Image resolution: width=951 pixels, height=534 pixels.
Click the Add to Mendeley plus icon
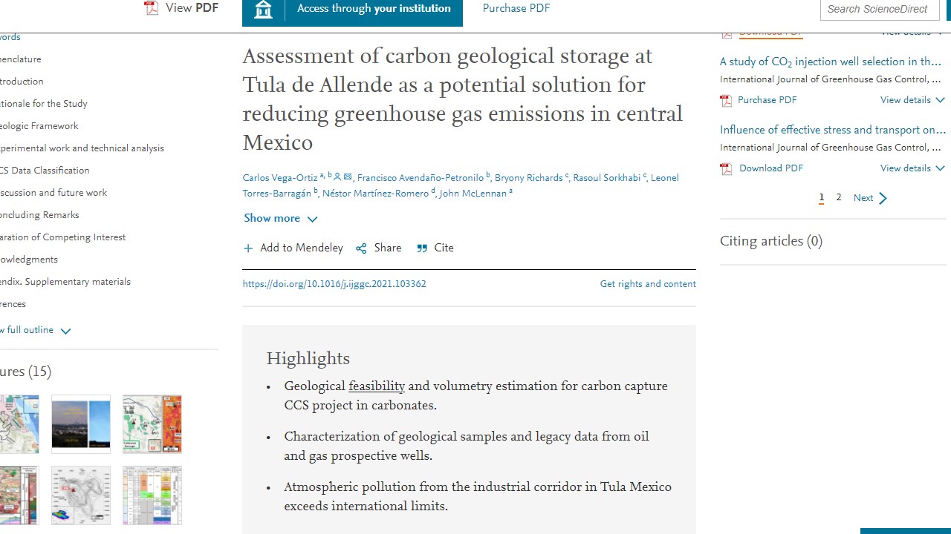(248, 248)
